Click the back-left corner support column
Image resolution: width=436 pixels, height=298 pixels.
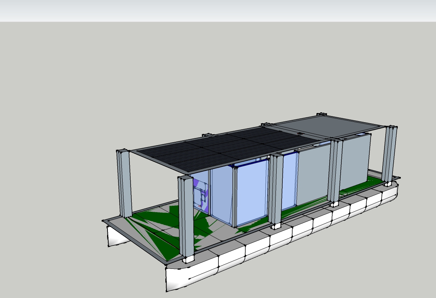coord(125,183)
